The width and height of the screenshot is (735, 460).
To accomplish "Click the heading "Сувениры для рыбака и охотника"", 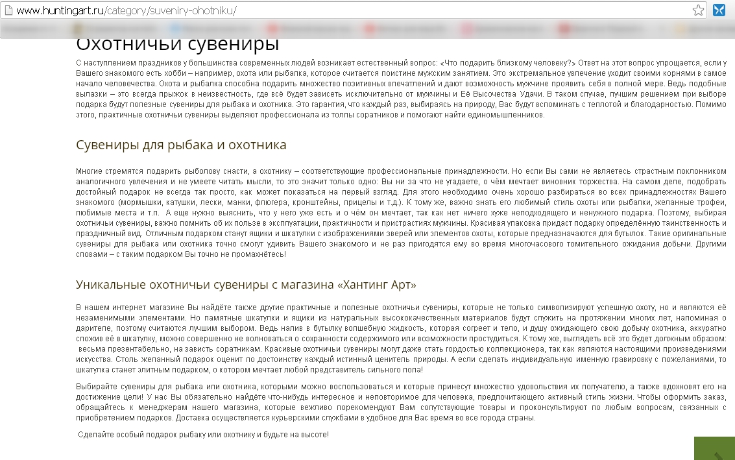I will [181, 145].
